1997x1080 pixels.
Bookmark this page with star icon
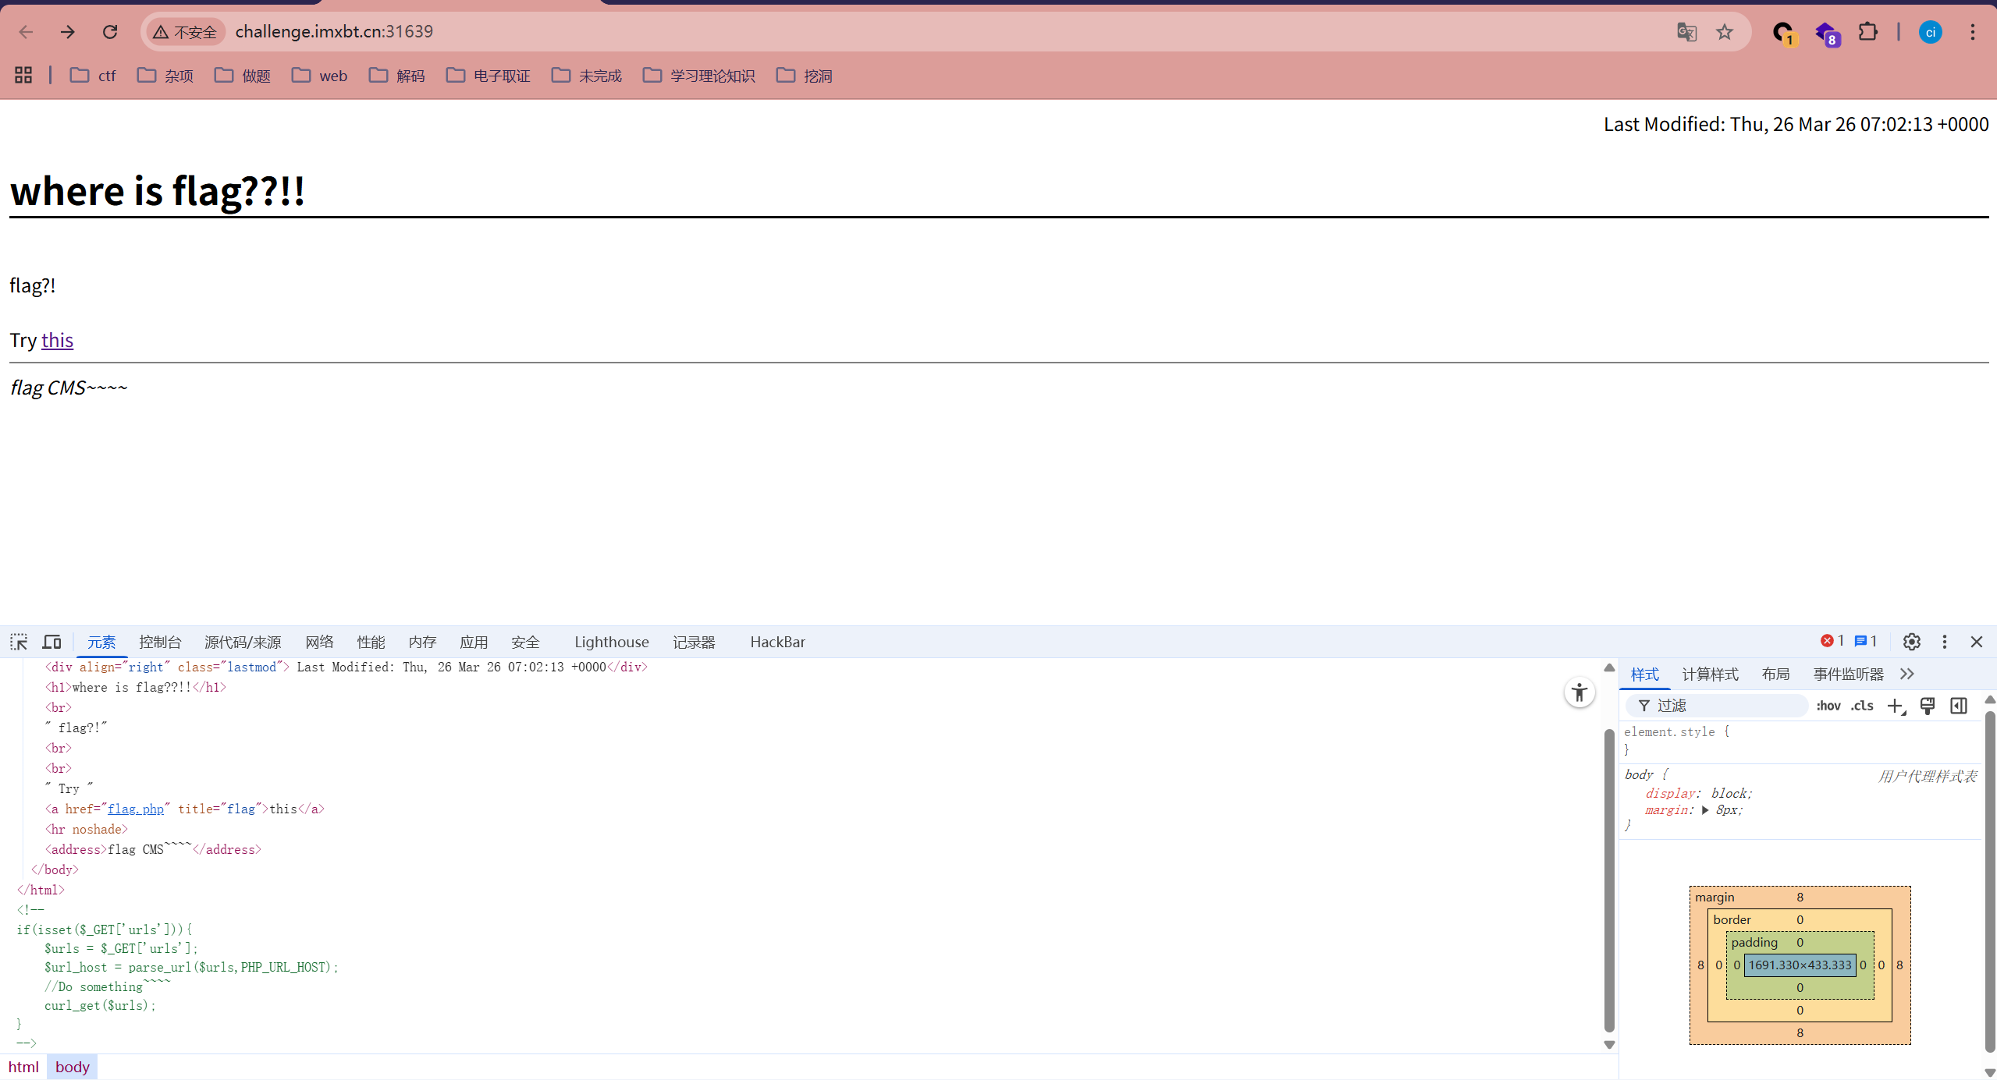tap(1725, 32)
